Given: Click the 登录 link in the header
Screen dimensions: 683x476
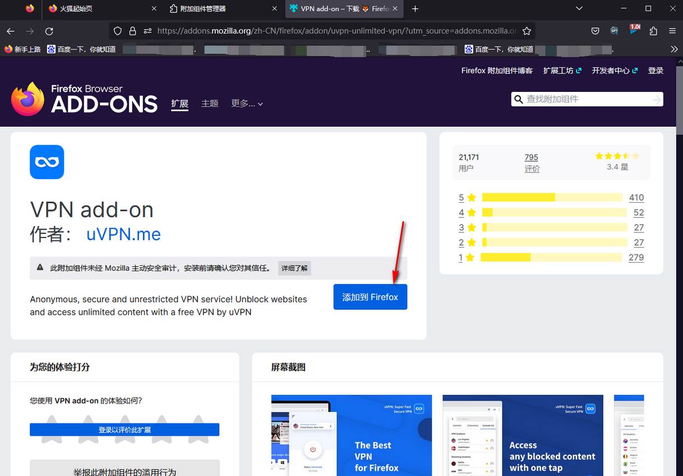Looking at the screenshot, I should tap(656, 71).
